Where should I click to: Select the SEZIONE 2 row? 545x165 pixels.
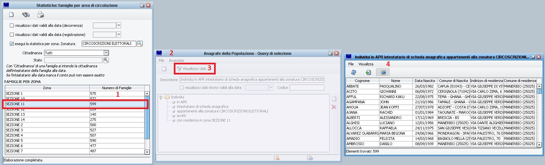coord(75,125)
